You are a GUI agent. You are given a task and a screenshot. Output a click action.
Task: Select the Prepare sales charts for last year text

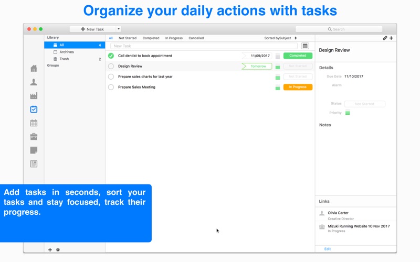coord(145,77)
